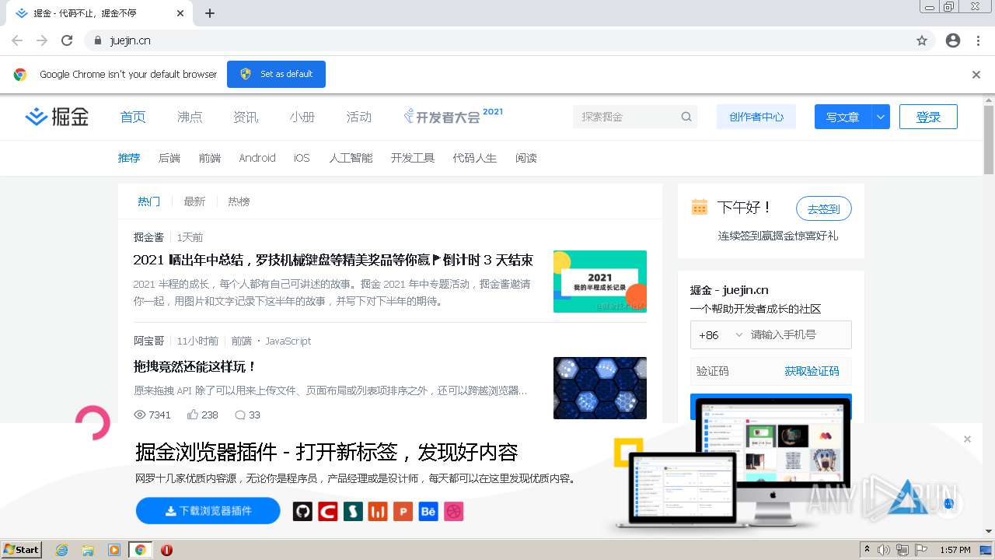Open the 开发者大会 2021 link
This screenshot has height=560, width=995.
coord(453,117)
